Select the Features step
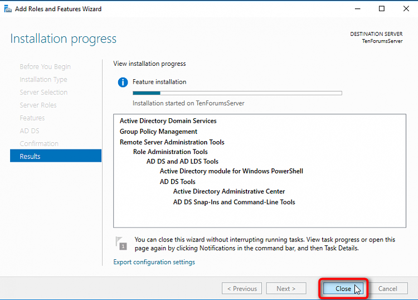The height and width of the screenshot is (300, 418). (32, 118)
